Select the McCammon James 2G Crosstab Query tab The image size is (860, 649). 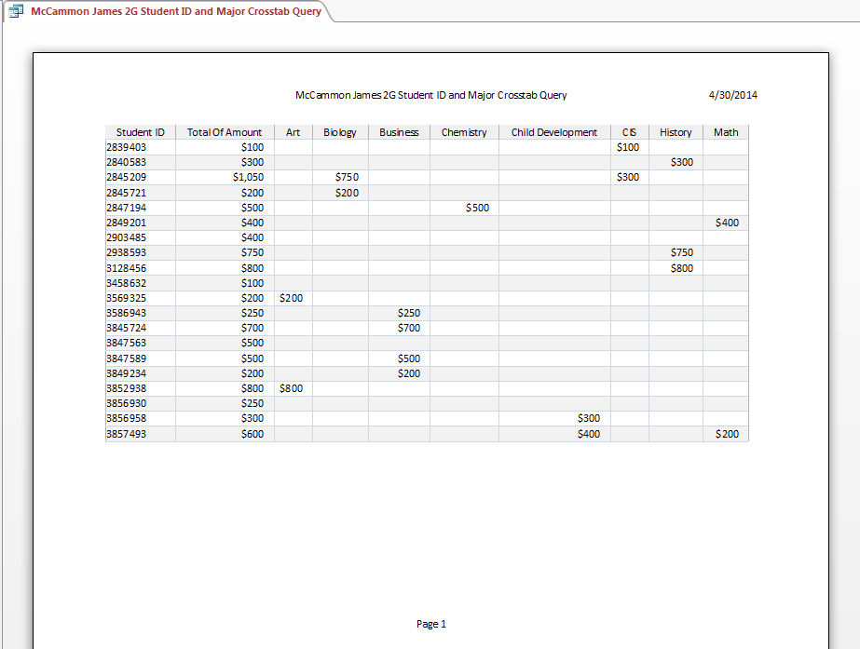coord(175,11)
